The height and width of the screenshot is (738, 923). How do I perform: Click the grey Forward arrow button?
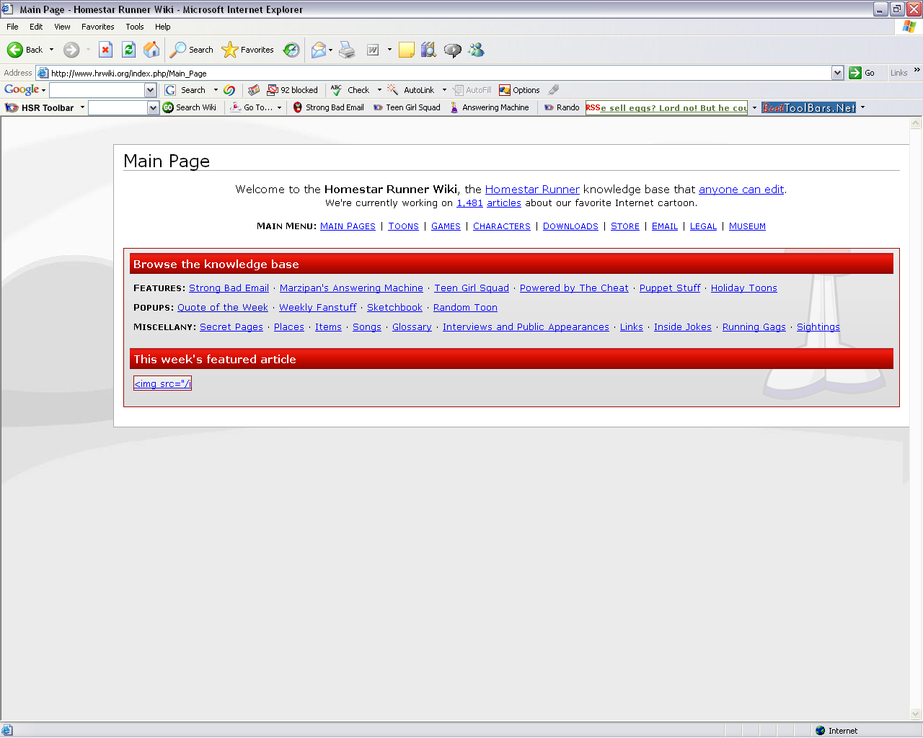pos(71,50)
